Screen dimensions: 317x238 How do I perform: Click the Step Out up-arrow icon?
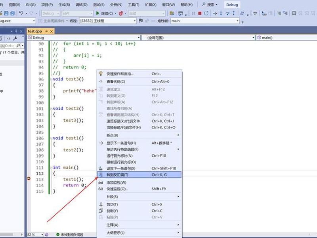pos(234,13)
